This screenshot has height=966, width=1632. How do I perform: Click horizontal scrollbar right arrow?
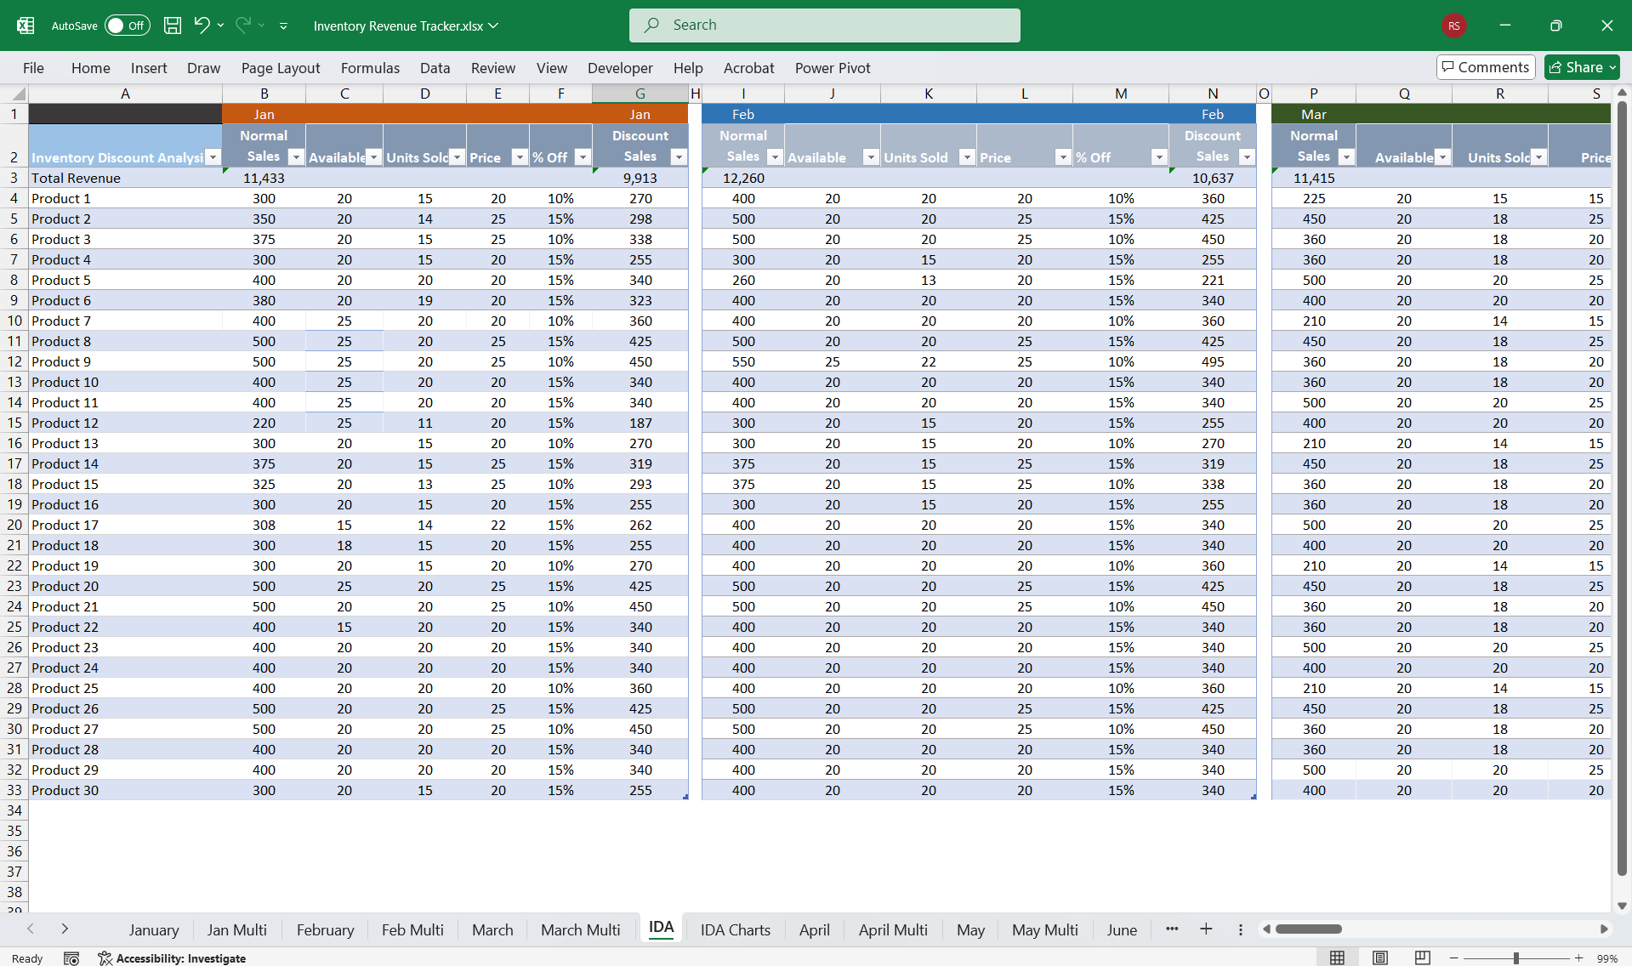click(x=1604, y=929)
